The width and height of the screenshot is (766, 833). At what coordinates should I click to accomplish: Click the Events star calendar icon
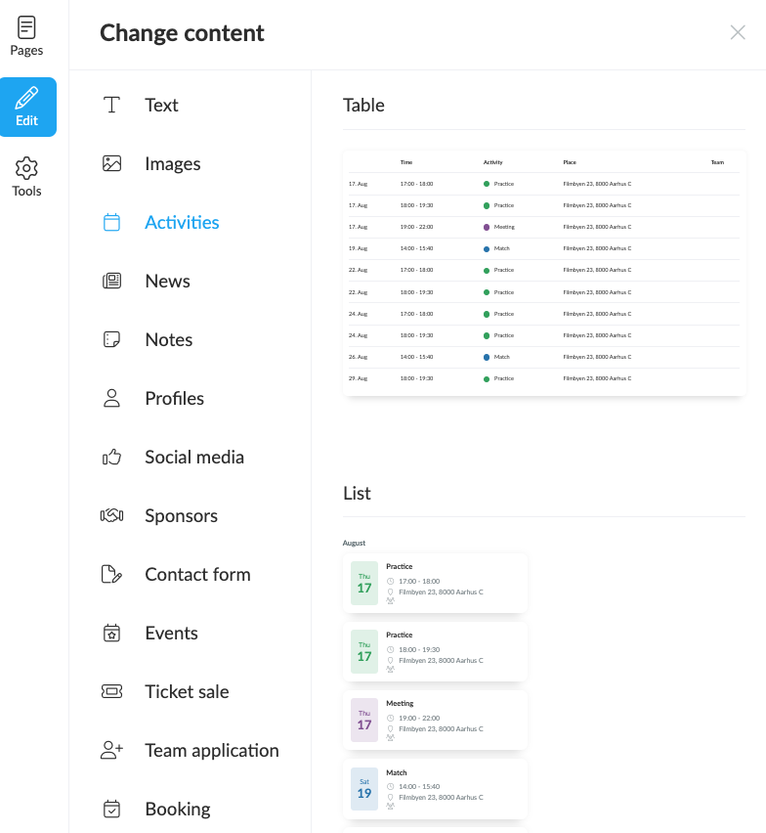point(111,633)
